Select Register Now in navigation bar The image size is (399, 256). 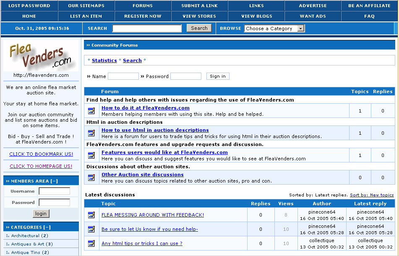143,16
